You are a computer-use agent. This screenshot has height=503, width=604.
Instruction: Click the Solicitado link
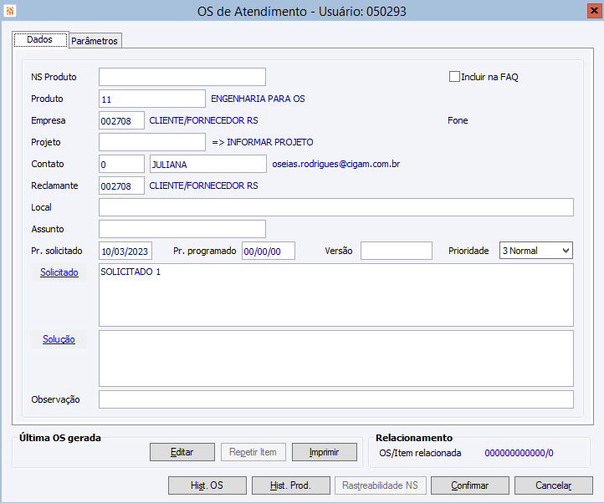59,272
